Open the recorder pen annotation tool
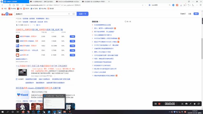Viewport: 203px width, 114px height. pos(190,104)
